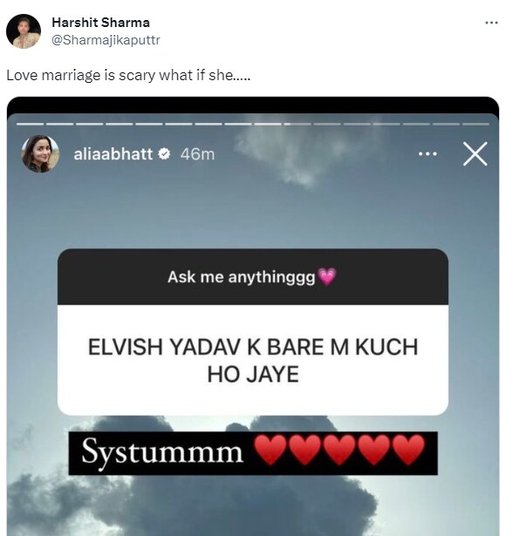Tap the Systummm caption text

point(162,452)
